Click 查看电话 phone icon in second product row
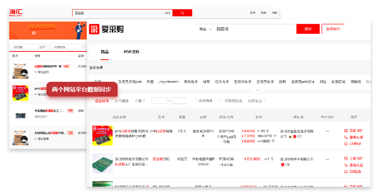378x194 pixels. tap(346, 165)
